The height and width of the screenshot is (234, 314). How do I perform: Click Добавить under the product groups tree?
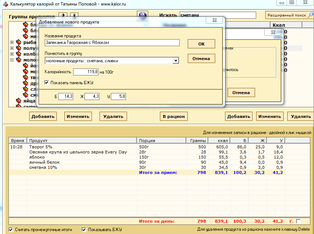pyautogui.click(x=43, y=116)
